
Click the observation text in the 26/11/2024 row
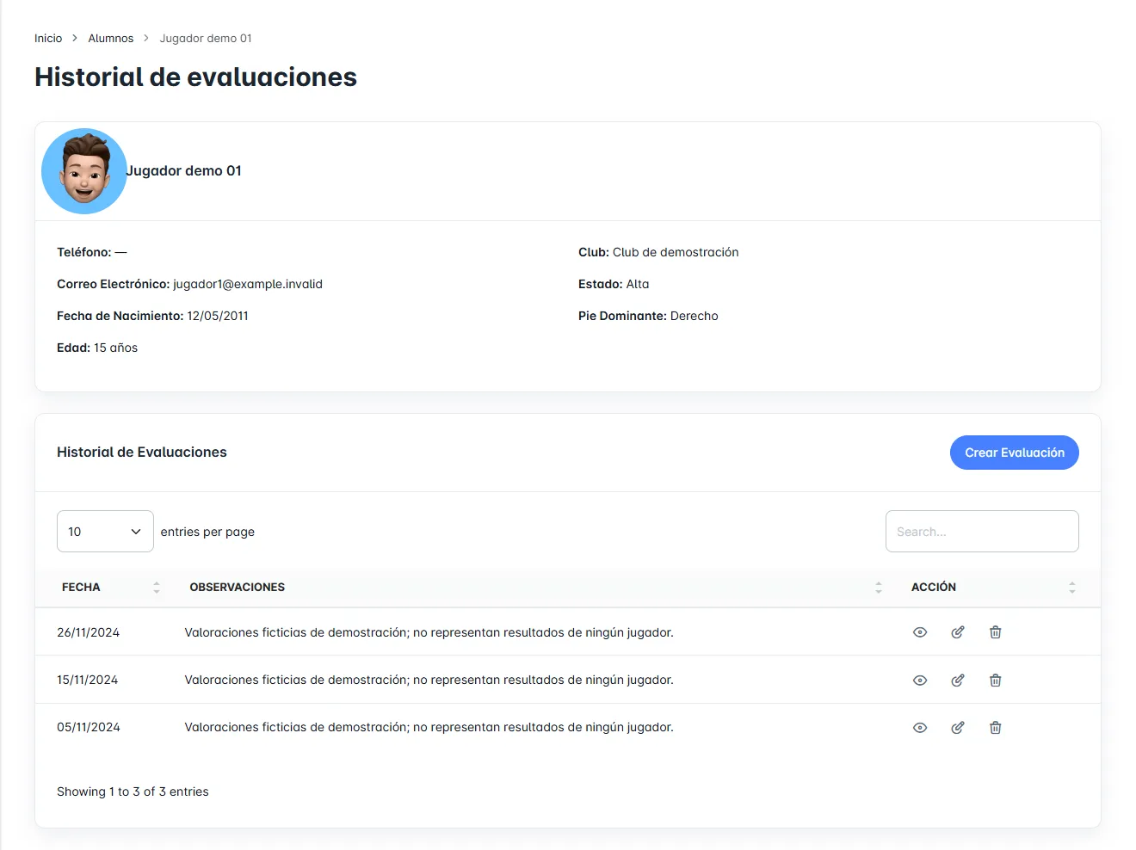click(x=429, y=632)
